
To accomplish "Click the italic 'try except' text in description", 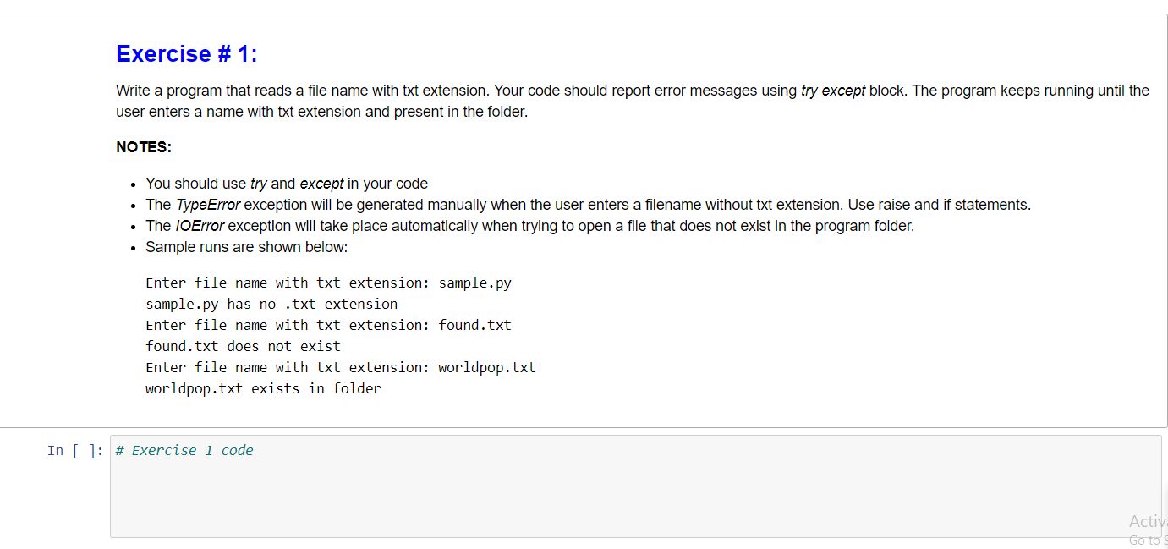I will click(x=833, y=91).
